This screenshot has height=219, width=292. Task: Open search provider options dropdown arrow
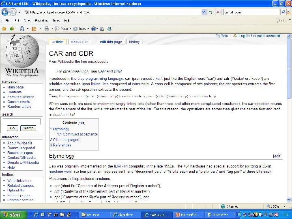point(288,12)
